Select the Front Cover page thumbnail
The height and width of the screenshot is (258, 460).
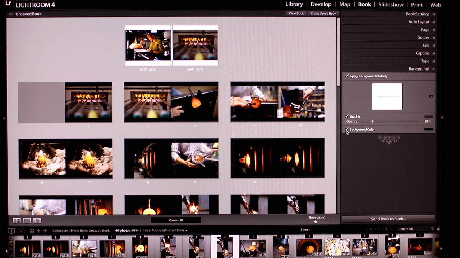point(194,46)
